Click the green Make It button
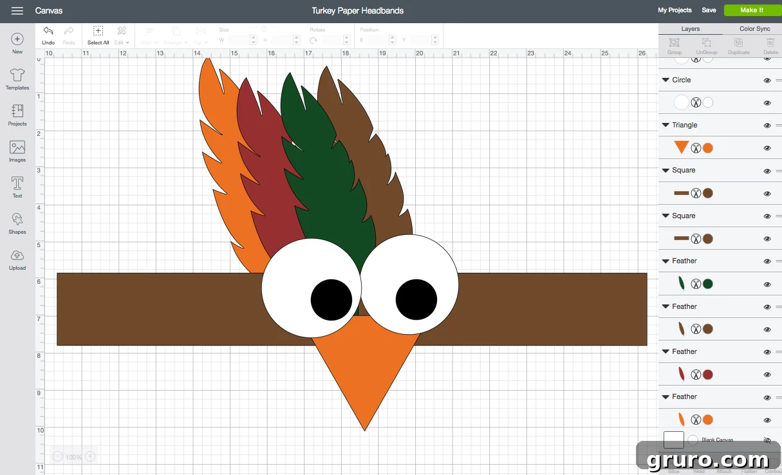 (752, 10)
